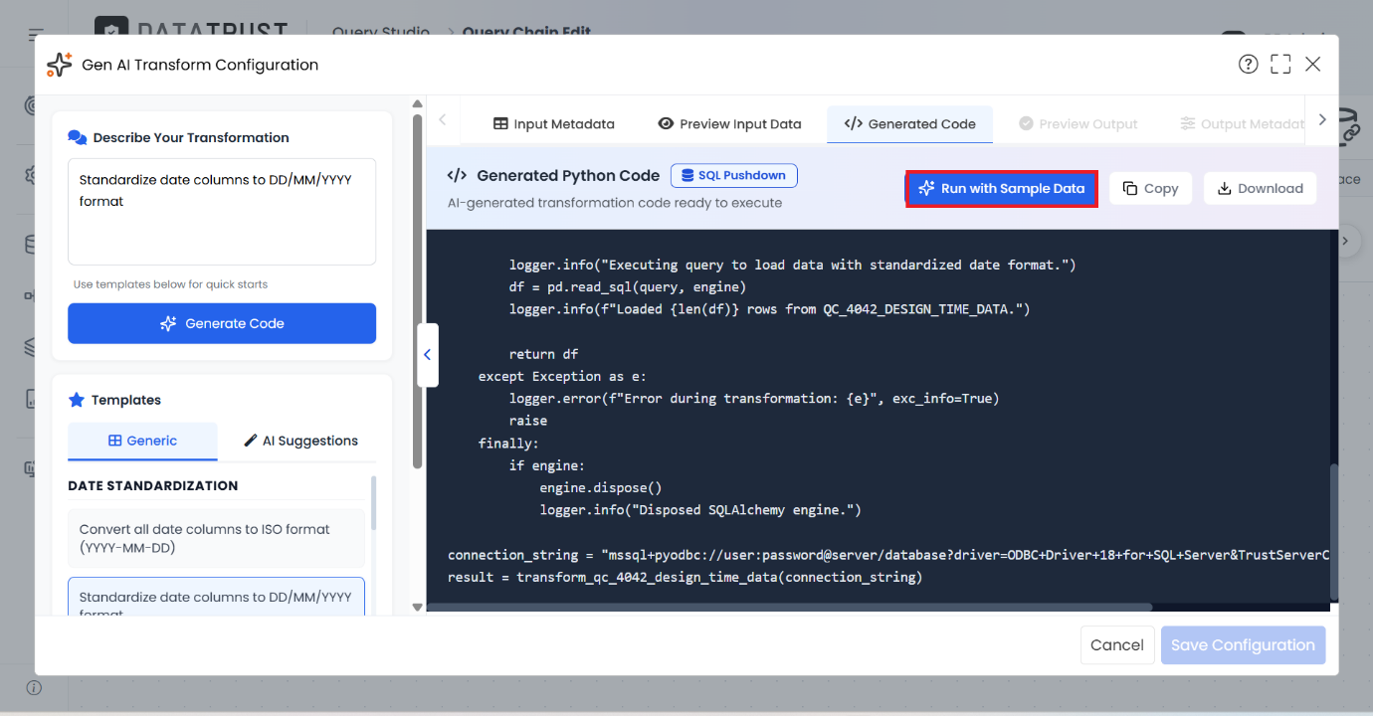Click the code area horizontal scrollbar
Image resolution: width=1373 pixels, height=716 pixels.
tap(789, 607)
